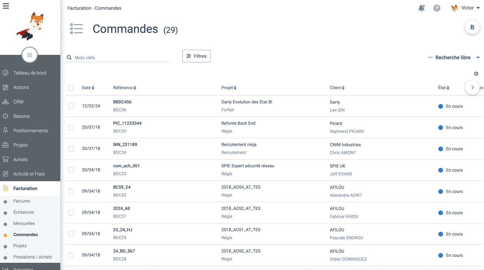This screenshot has height=270, width=484.
Task: Click the Commandes list heading icon
Action: point(77,29)
